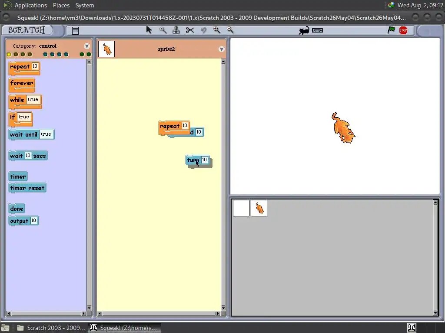Viewport: 445px width, 333px height.
Task: Select the zoom out magnifier tool
Action: [230, 30]
